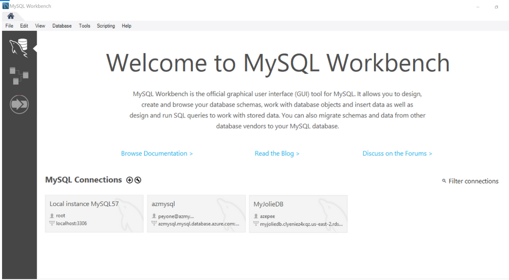The height and width of the screenshot is (280, 509).
Task: Select the MySQL connections dolphin sidebar icon
Action: tap(19, 48)
